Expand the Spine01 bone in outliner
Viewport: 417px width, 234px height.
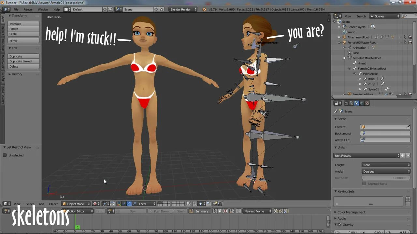coord(360,89)
